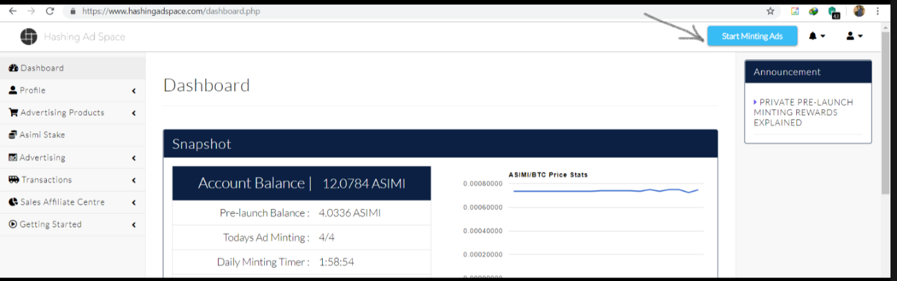Click the 'Hashing Ad Space' brand text

85,37
